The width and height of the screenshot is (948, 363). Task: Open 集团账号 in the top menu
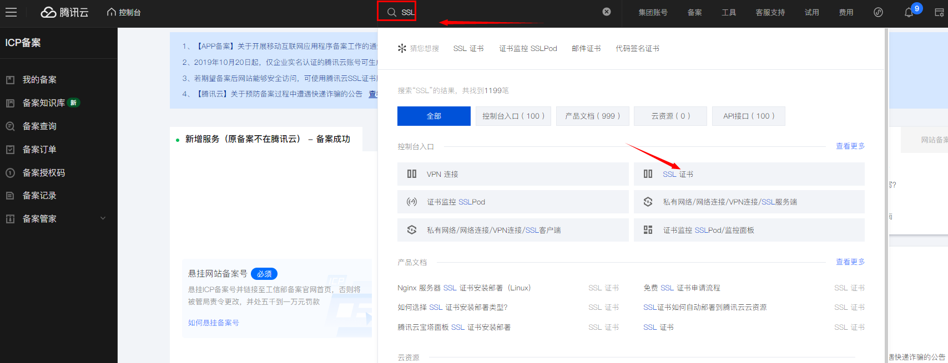pos(653,12)
